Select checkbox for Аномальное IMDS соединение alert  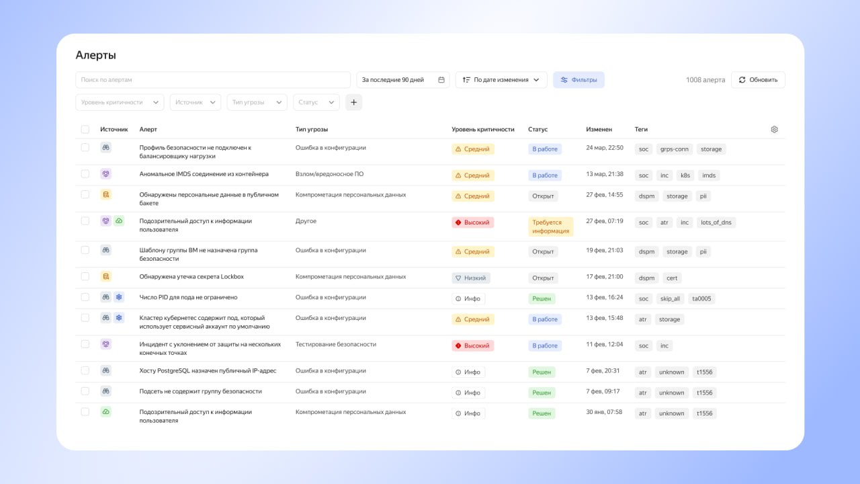coord(85,173)
